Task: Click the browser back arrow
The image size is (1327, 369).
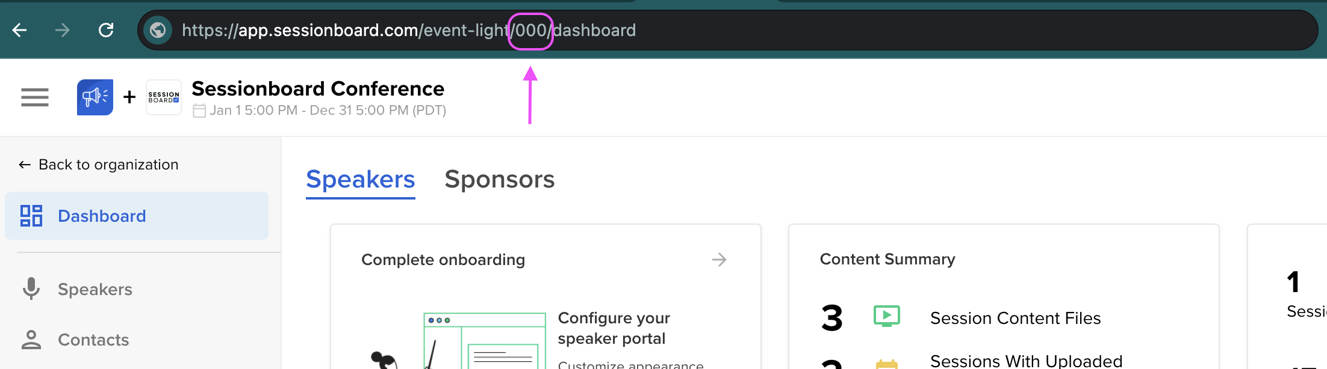Action: (x=20, y=30)
